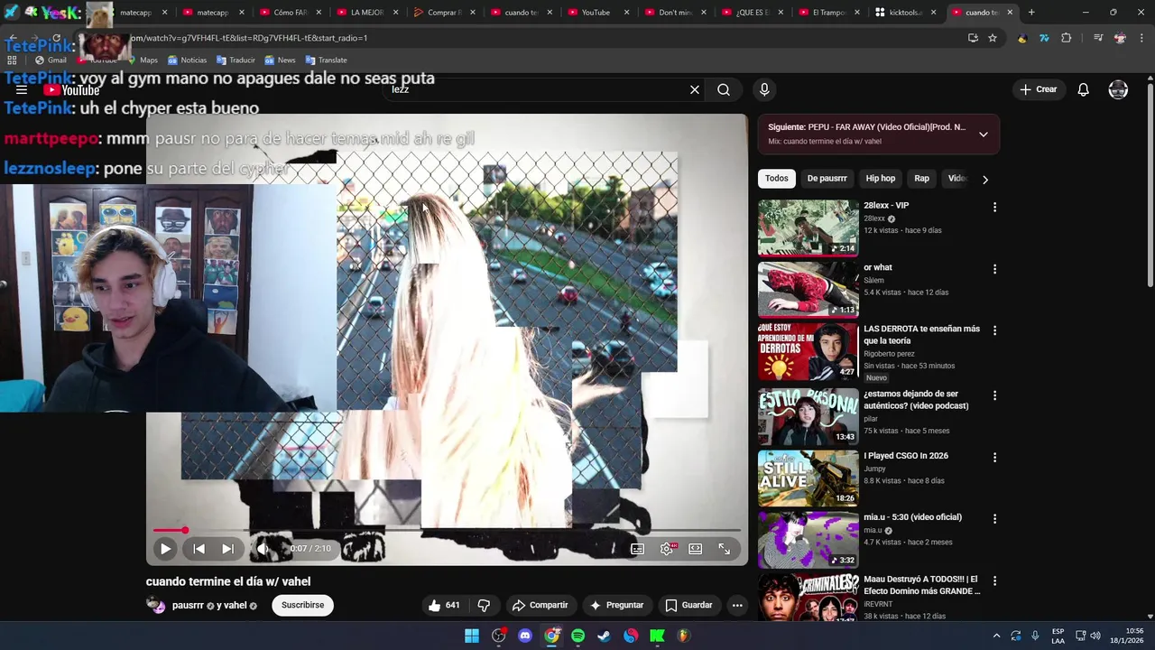The width and height of the screenshot is (1155, 650).
Task: Open the YouTube hamburger guide menu
Action: 22,89
